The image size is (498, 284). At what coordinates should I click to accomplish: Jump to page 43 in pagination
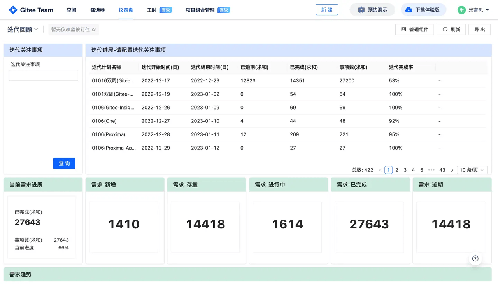pyautogui.click(x=442, y=170)
